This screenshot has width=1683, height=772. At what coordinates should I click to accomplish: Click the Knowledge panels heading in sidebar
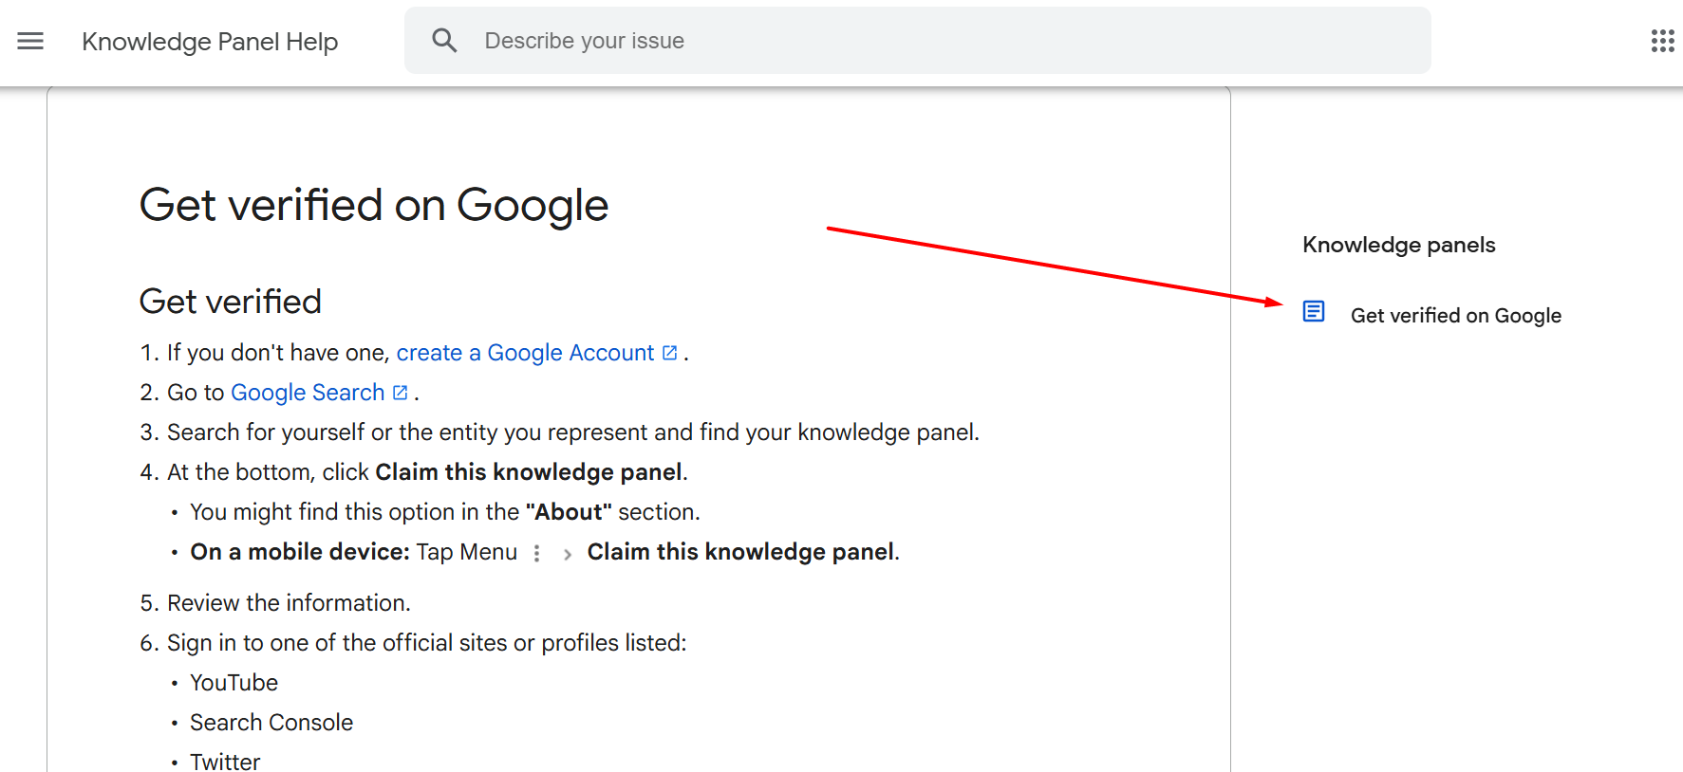1398,244
